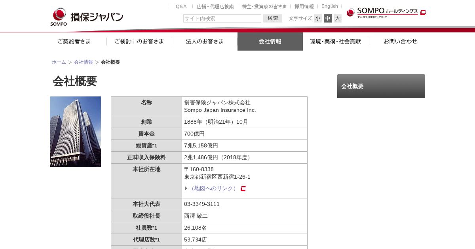
Task: Click 2兆1,486億円（2018年度） value
Action: (218, 157)
